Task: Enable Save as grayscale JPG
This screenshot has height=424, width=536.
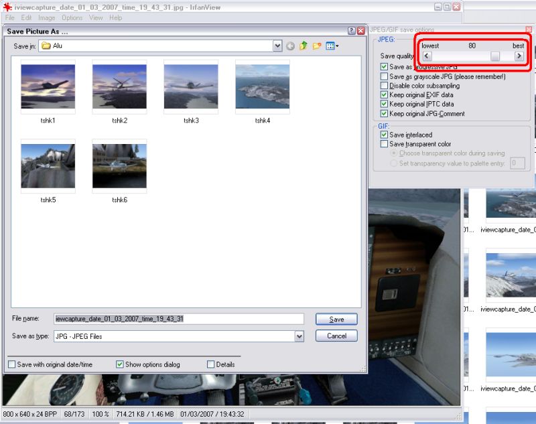Action: tap(384, 76)
